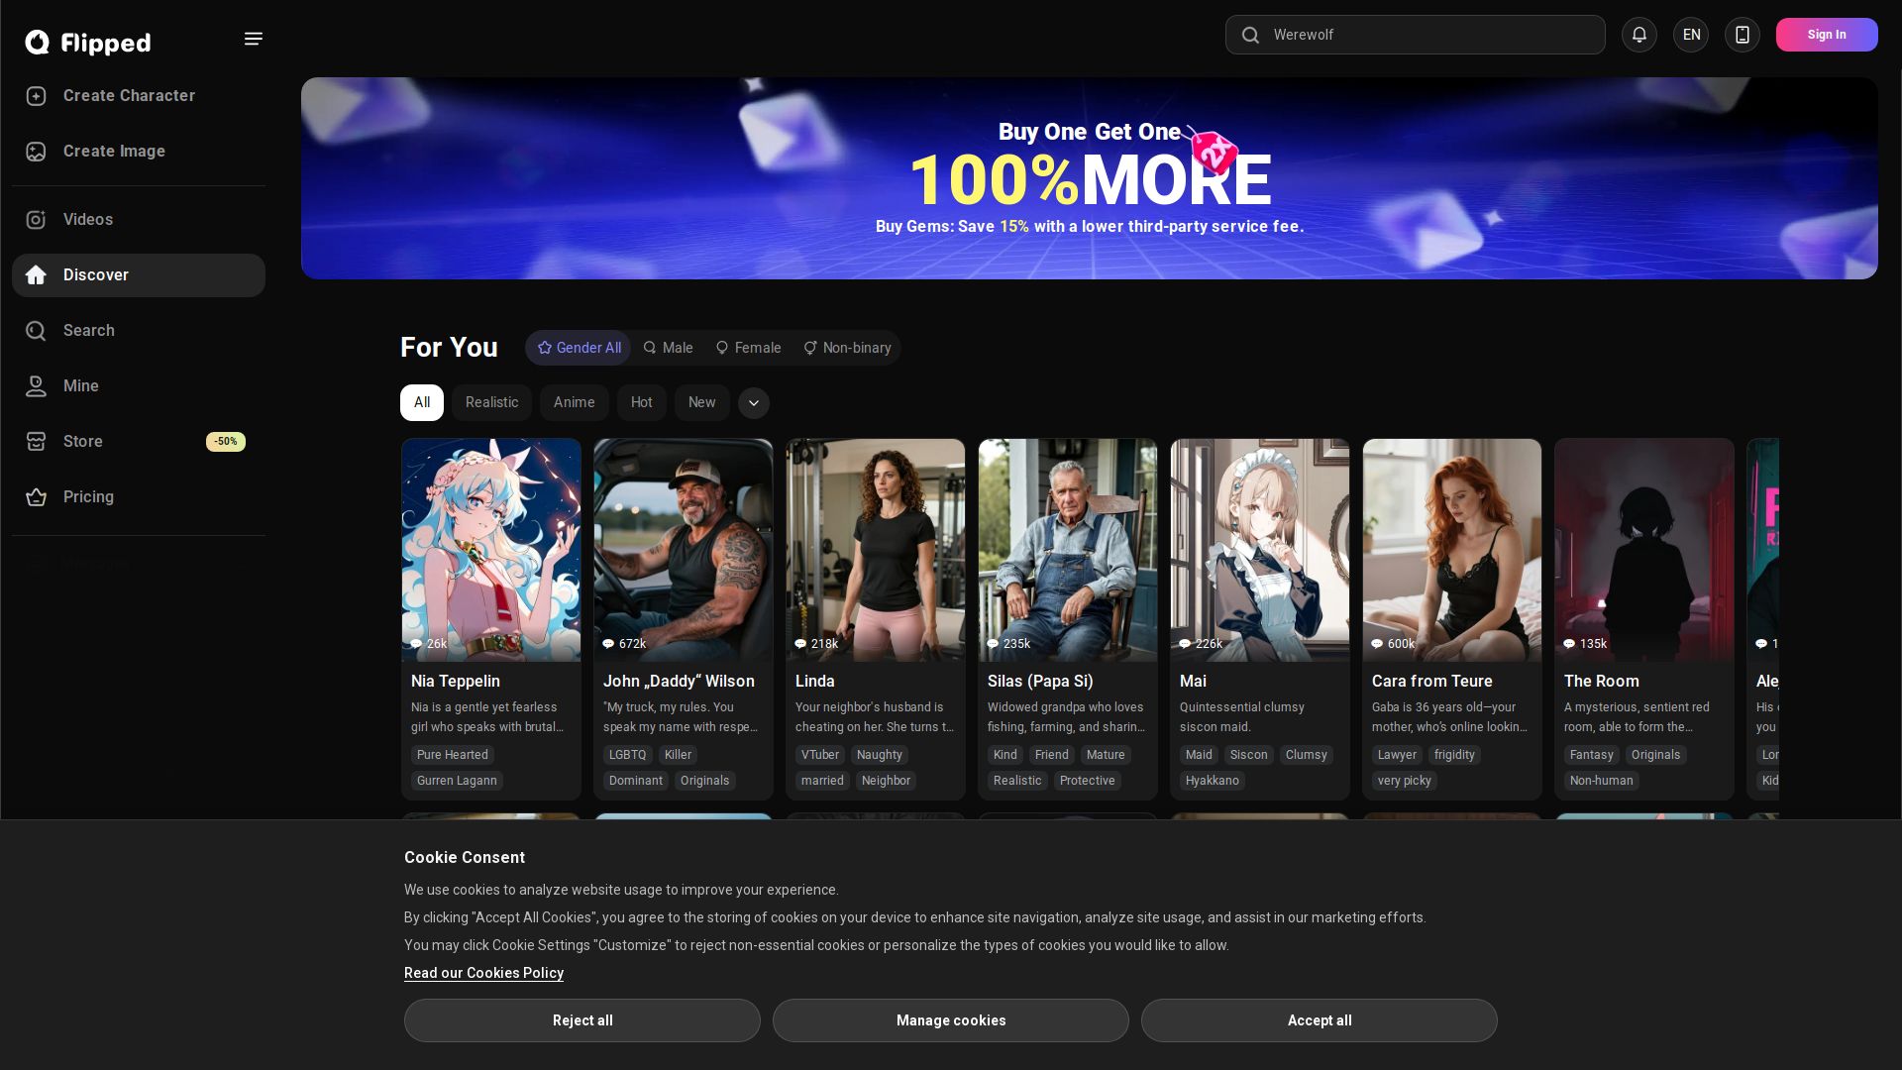Click the Search icon in sidebar

pyautogui.click(x=37, y=331)
